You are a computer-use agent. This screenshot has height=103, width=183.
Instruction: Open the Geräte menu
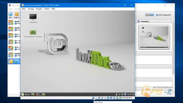(x=47, y=9)
